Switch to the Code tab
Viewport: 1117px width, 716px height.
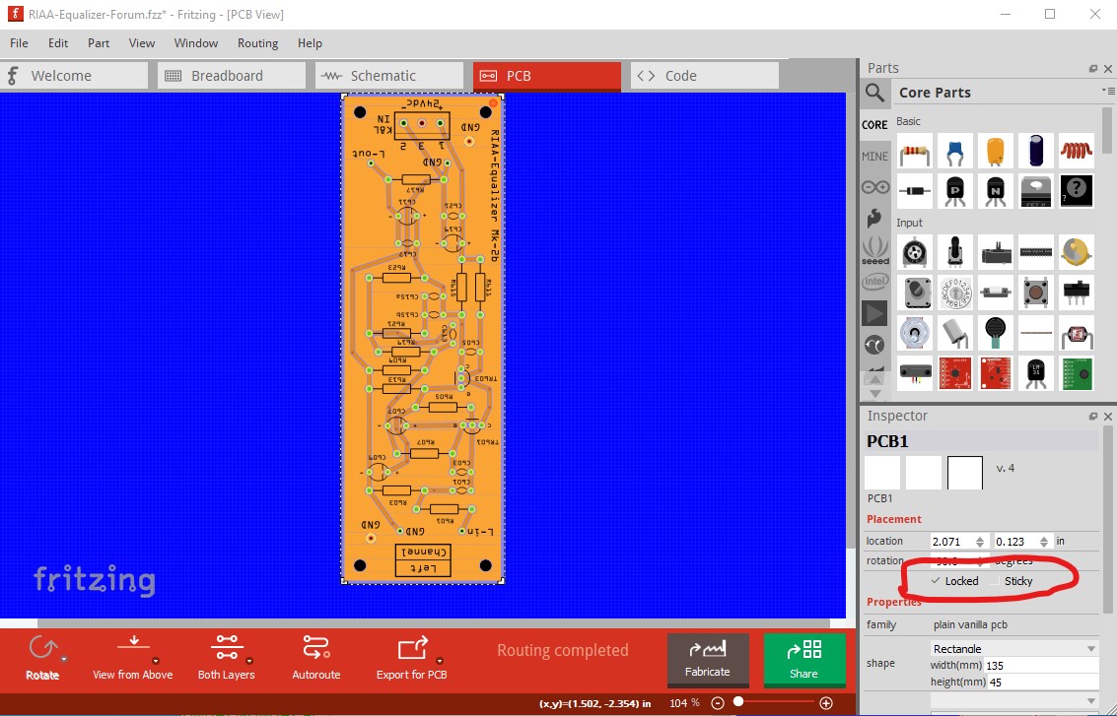pyautogui.click(x=705, y=76)
